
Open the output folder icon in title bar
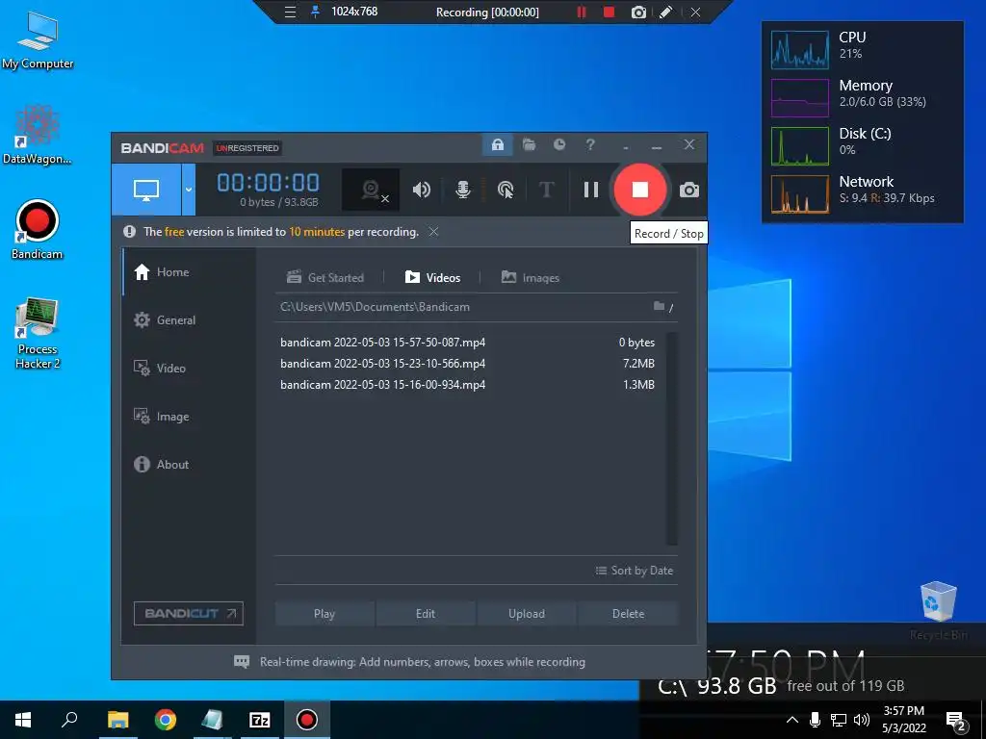pos(529,145)
